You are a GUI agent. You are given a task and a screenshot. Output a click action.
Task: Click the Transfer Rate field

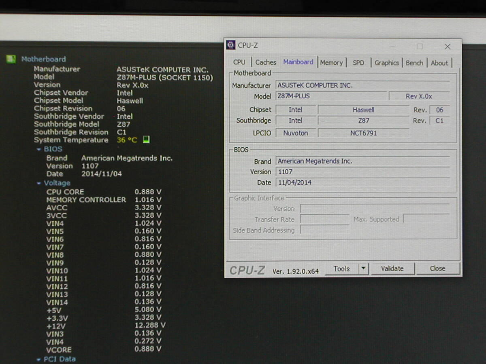point(324,219)
